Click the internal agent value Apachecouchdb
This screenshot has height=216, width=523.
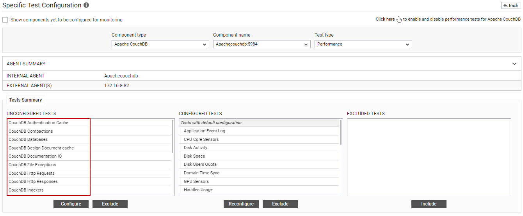(121, 76)
